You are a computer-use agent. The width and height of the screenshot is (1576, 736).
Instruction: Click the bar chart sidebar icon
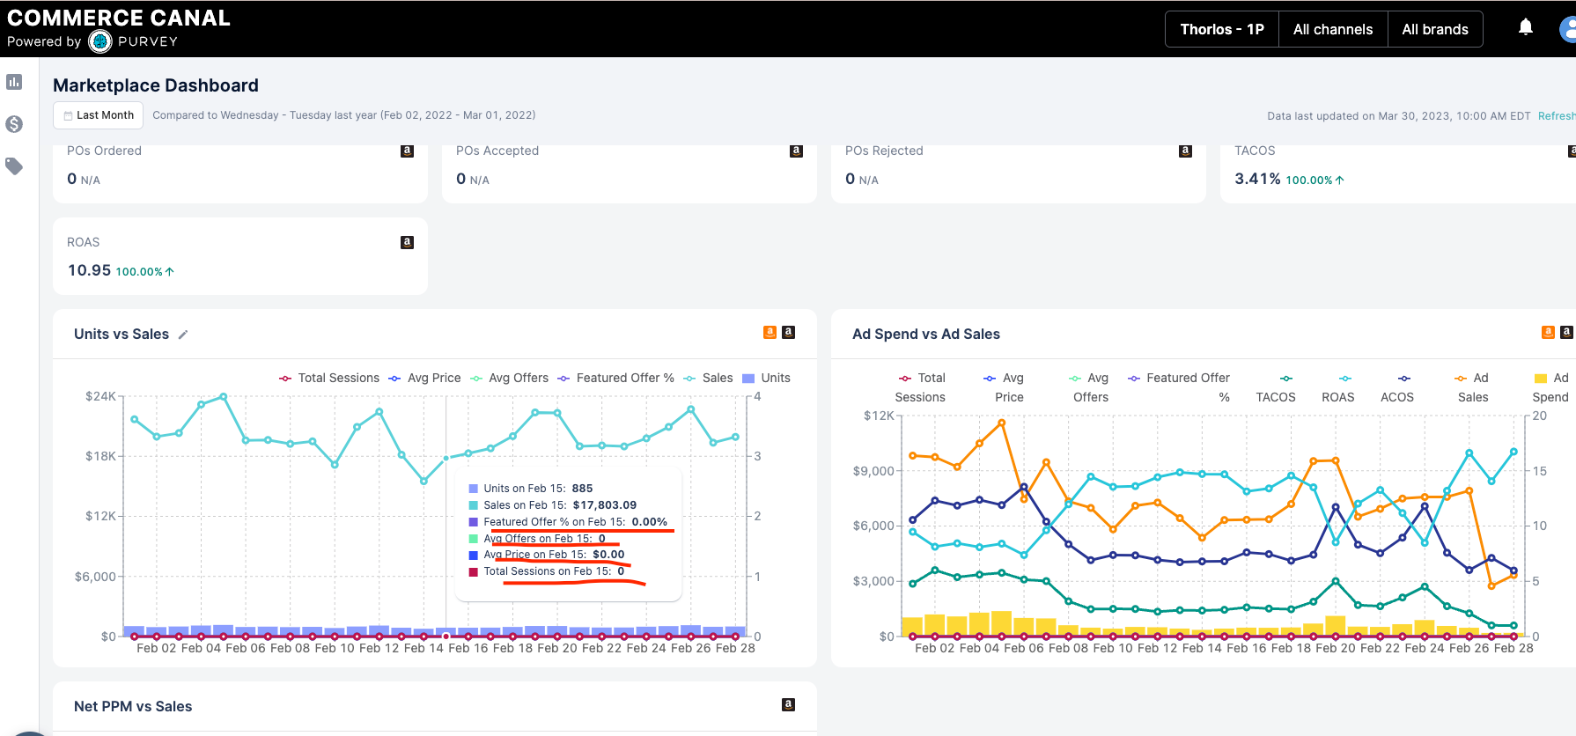[14, 82]
